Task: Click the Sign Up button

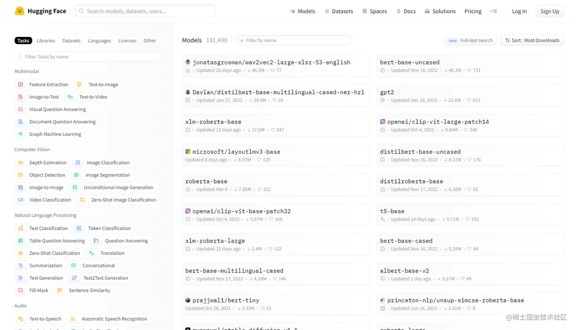Action: [550, 11]
